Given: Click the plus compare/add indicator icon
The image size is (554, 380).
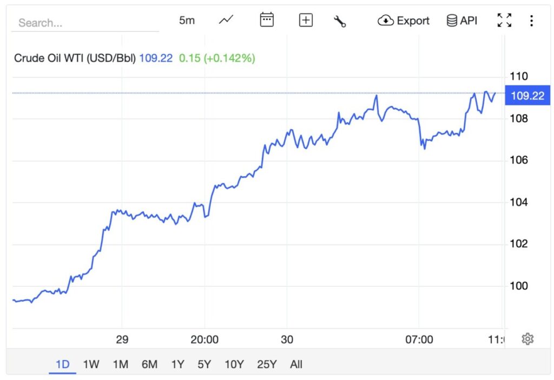Looking at the screenshot, I should (x=306, y=21).
